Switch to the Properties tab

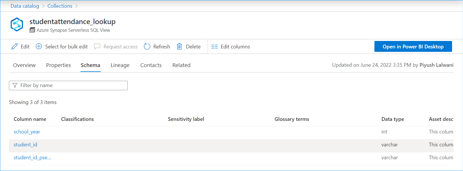click(x=58, y=65)
